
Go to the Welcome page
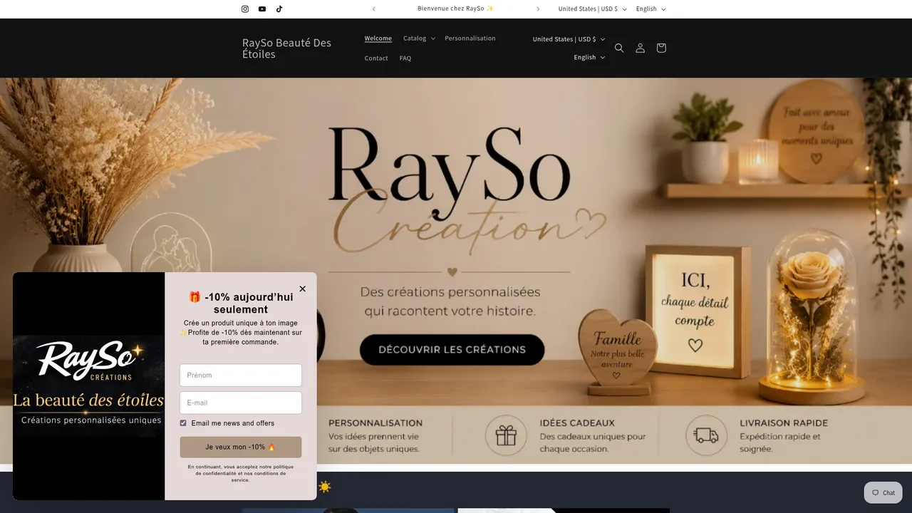pos(378,38)
